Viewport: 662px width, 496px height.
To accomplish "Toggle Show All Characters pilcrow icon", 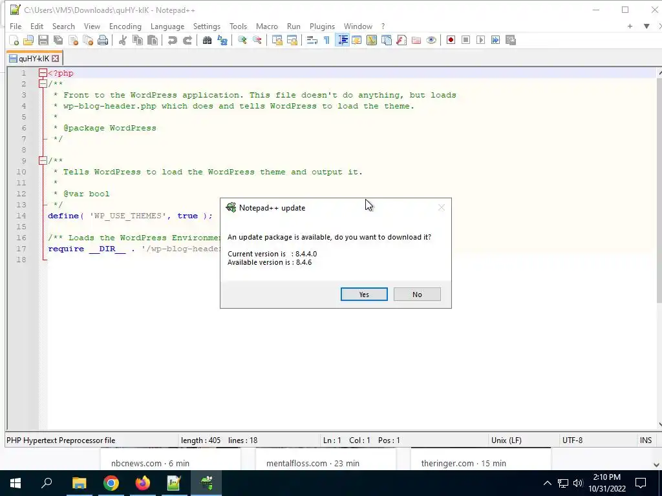I will pos(326,41).
